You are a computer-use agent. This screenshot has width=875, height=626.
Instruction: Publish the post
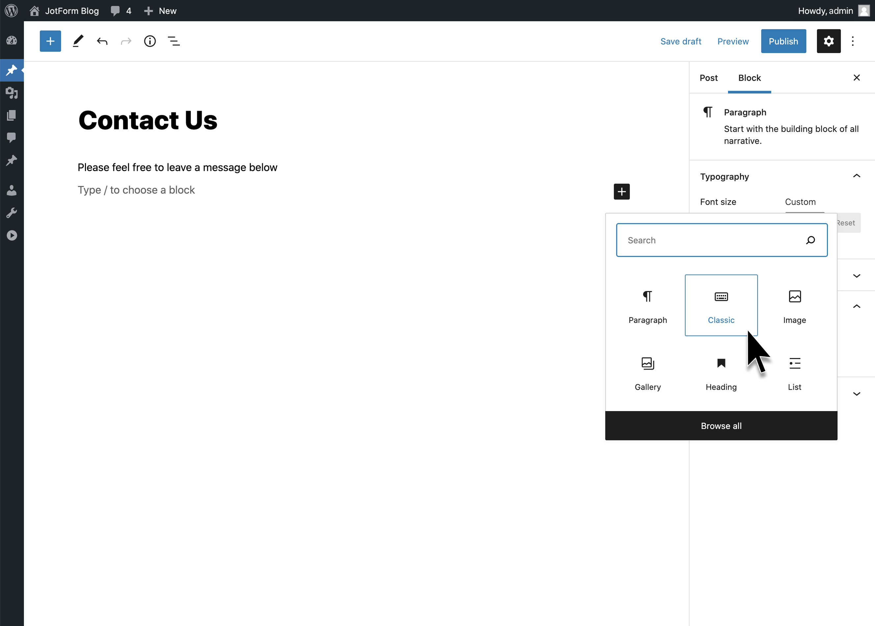[x=783, y=41]
